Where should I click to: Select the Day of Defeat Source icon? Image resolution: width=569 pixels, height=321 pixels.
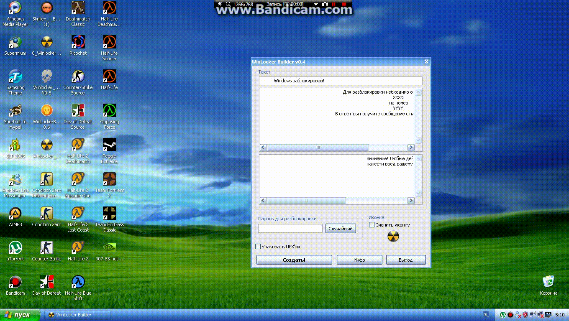click(x=78, y=117)
